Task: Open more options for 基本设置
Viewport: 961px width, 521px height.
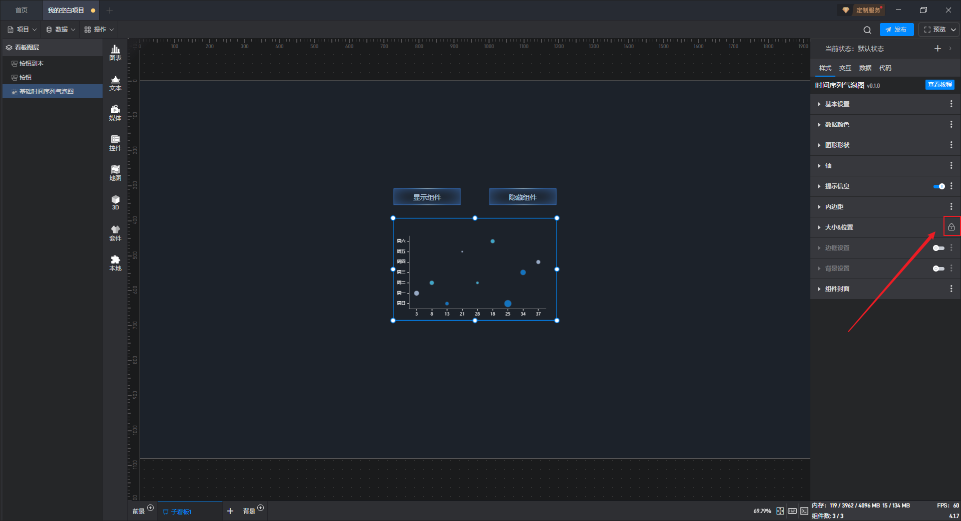Action: pos(951,104)
